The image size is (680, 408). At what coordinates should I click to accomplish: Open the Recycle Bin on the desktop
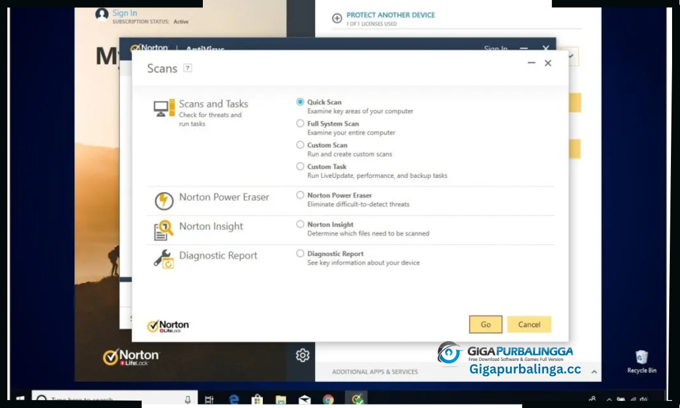(x=641, y=361)
